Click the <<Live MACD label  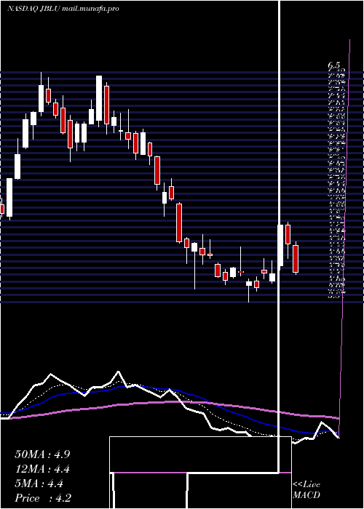pos(306,490)
